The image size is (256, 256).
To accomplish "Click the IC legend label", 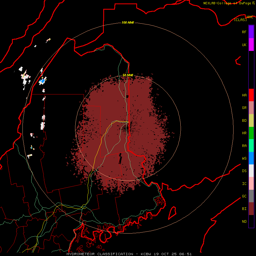I will click(x=244, y=184).
